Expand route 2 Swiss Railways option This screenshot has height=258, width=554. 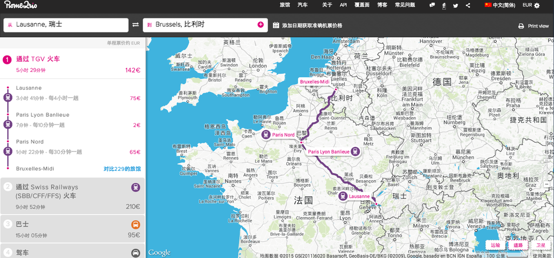coord(72,196)
